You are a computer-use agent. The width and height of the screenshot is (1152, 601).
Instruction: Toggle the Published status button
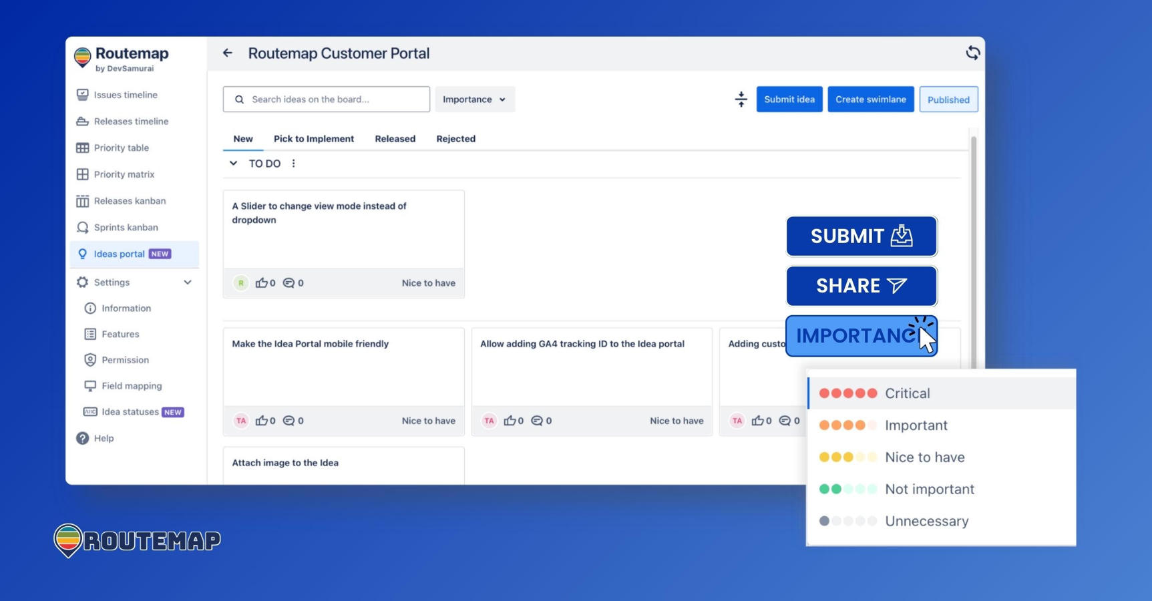948,99
